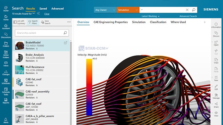
Task: Click Brake_Analysis thumbnail image
Action: (x=20, y=58)
